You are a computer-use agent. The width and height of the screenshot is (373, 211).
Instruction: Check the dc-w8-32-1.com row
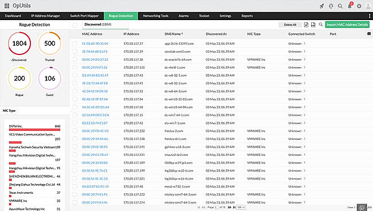click(75, 75)
